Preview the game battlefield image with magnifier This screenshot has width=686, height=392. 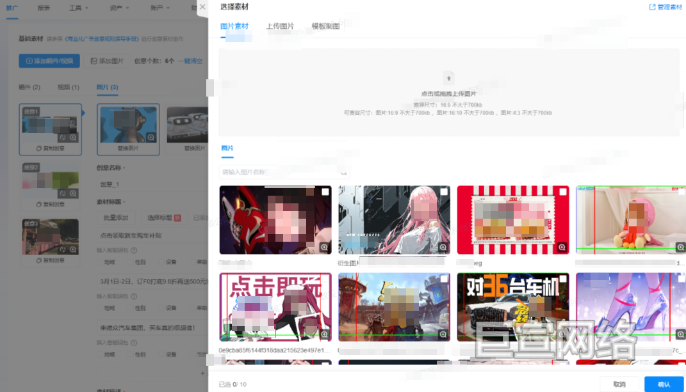point(443,334)
